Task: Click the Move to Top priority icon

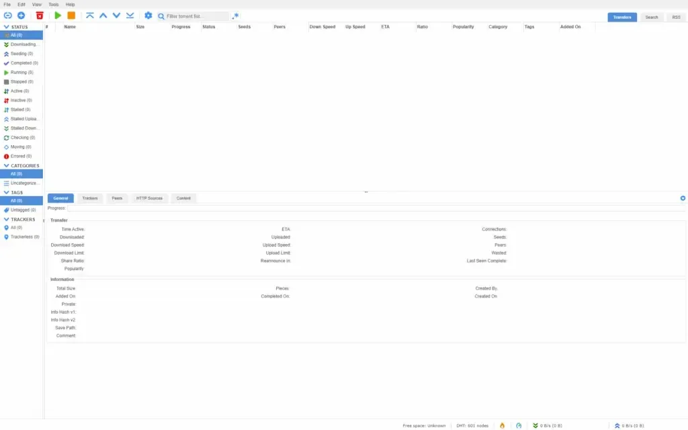Action: 89,15
